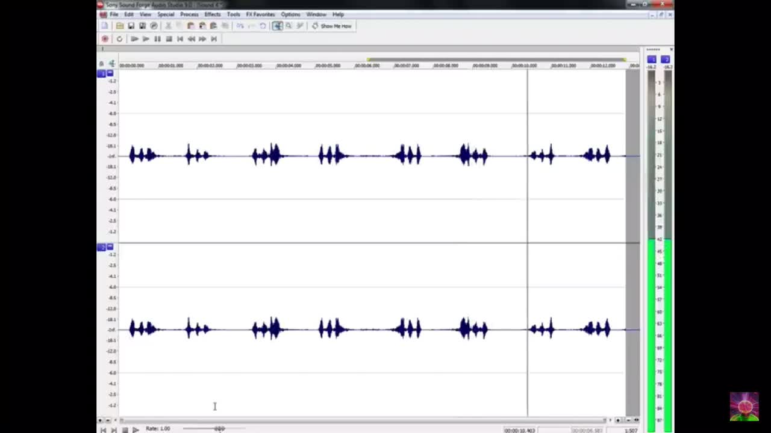Open the View menu
771x433 pixels.
coord(145,14)
